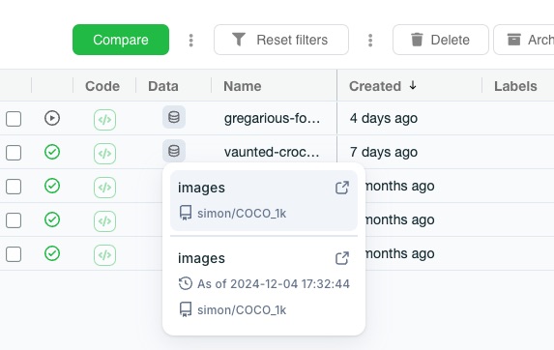Select images entry dated 2024-12-04

(x=264, y=283)
